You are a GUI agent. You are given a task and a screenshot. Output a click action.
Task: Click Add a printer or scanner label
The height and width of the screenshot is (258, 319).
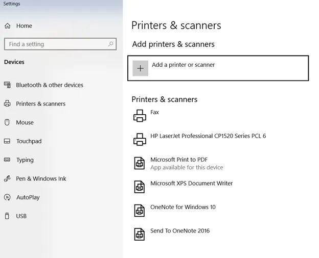tap(184, 65)
